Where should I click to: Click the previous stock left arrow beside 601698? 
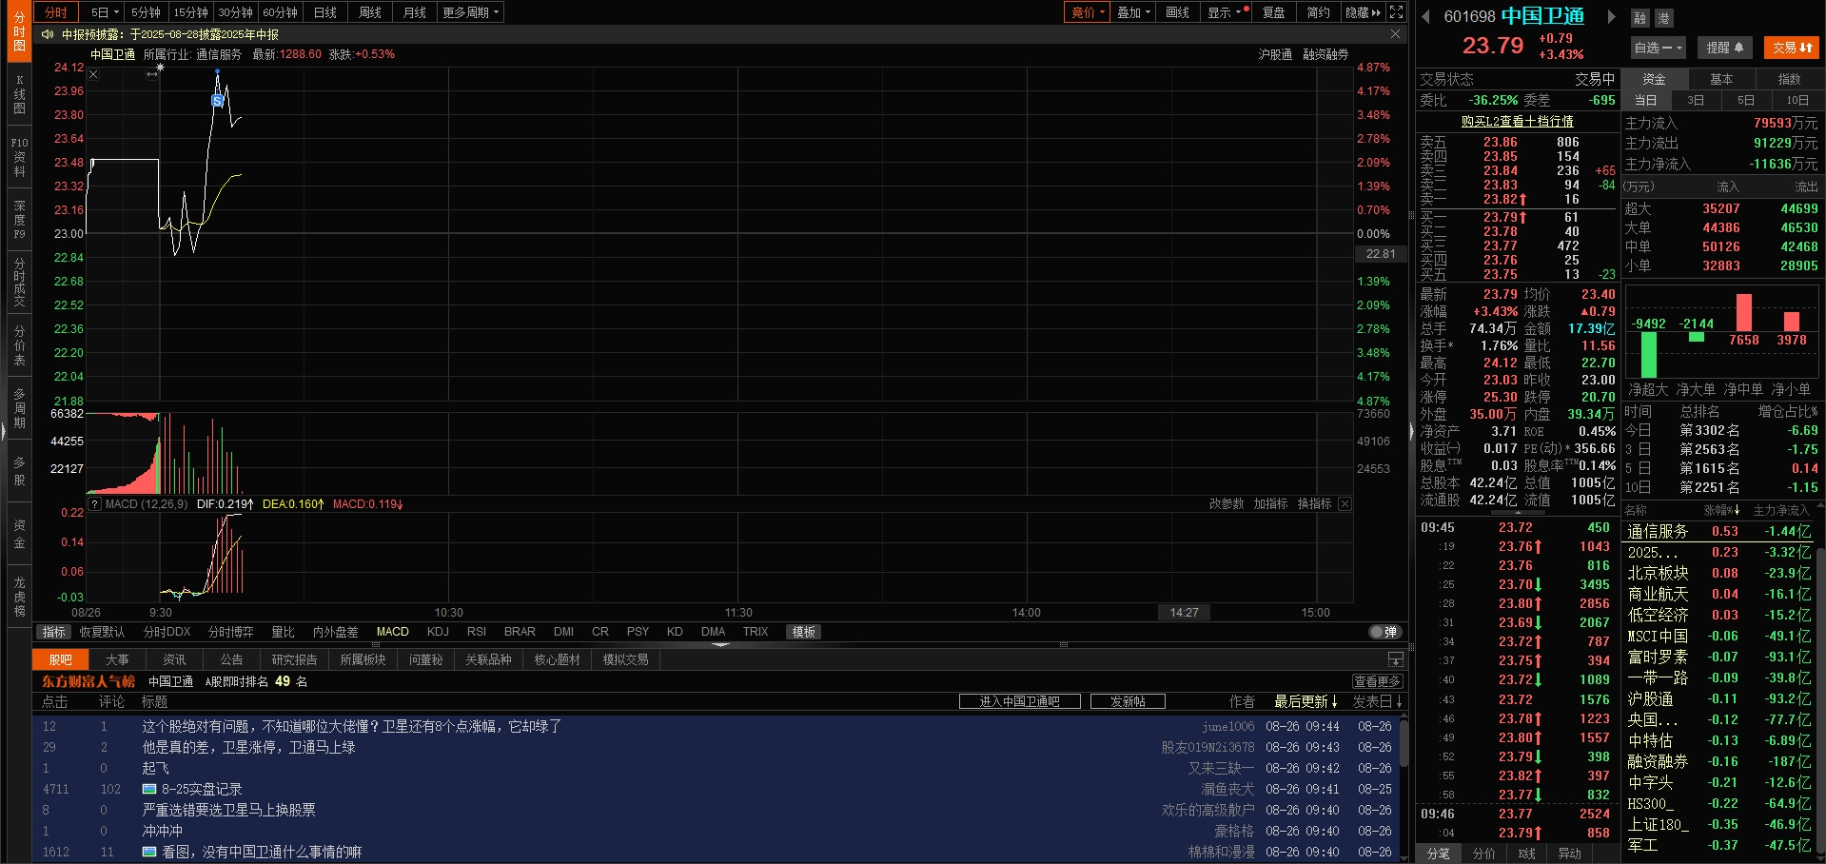point(1425,16)
